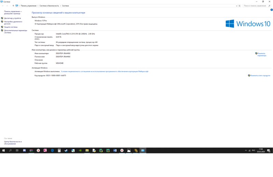This screenshot has width=273, height=177.
Task: Open Calculator from the taskbar
Action: [59, 150]
